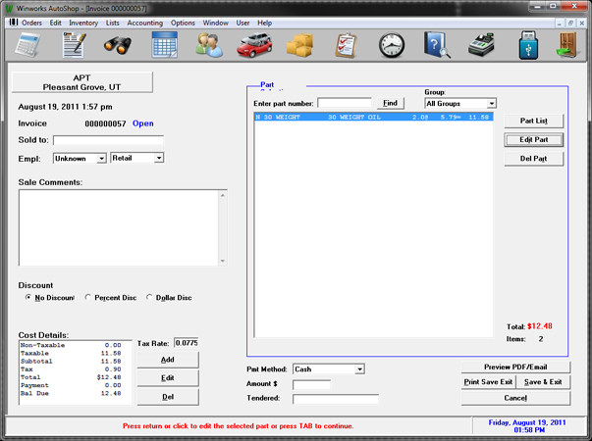This screenshot has width=592, height=441.
Task: Click the cash register icon
Action: click(482, 46)
